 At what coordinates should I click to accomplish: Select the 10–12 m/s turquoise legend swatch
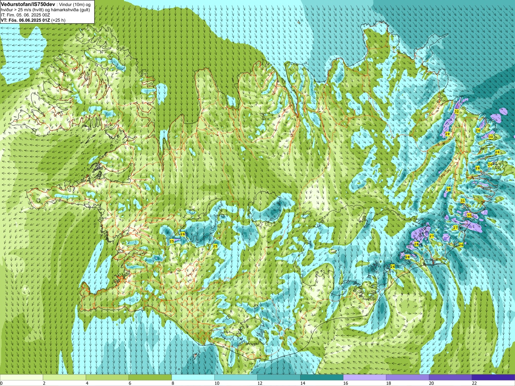point(236,378)
